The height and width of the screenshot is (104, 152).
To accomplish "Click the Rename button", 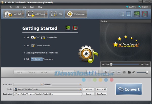I will (x=32, y=72).
